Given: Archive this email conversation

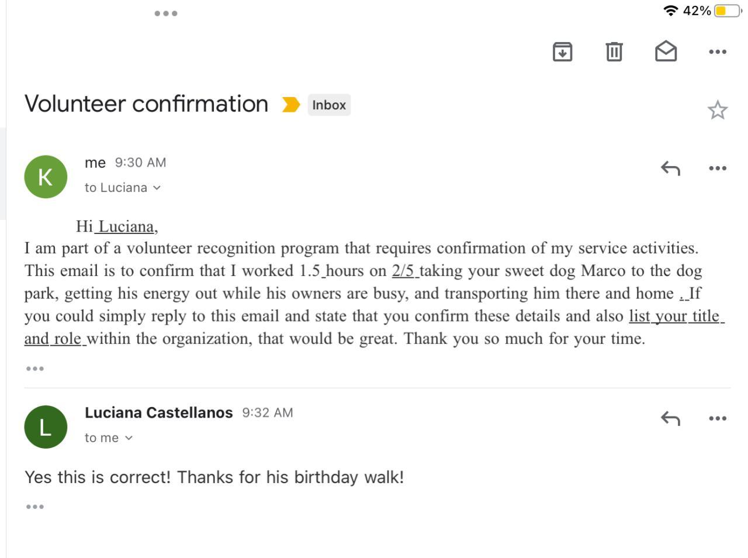Looking at the screenshot, I should tap(562, 52).
